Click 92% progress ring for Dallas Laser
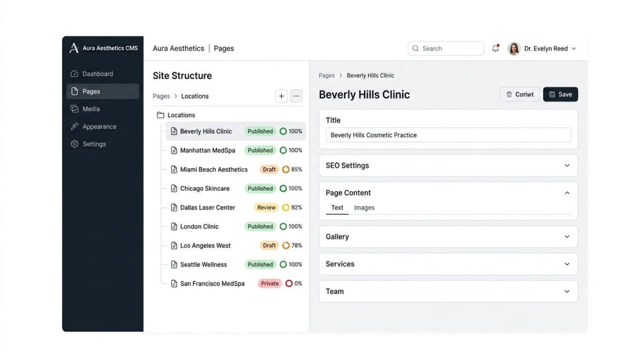 (286, 207)
